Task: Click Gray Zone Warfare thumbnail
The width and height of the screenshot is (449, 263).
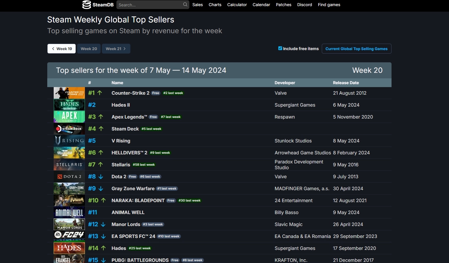Action: pos(69,188)
